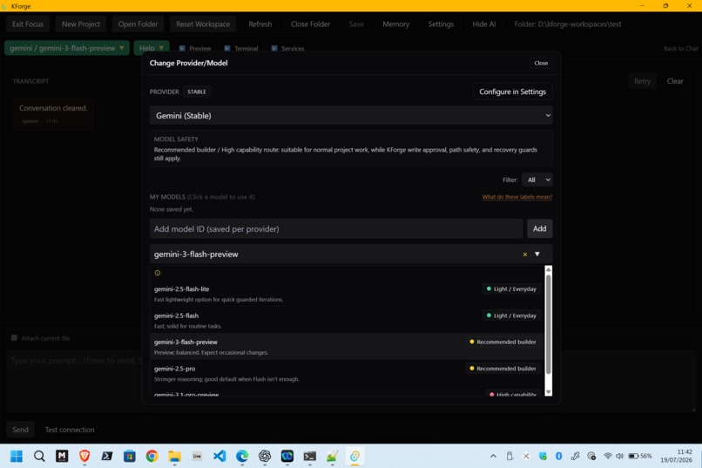
Task: Switch to the KForge taskbar icon
Action: coord(354,456)
